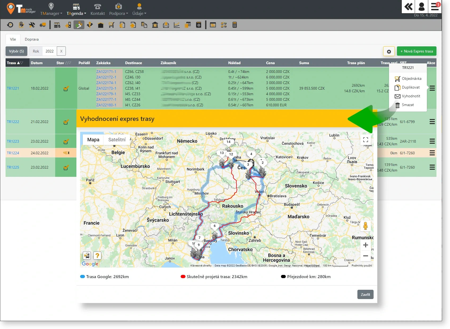Viewport: 450px width, 329px height.
Task: Choose Vyhodnotit from context menu
Action: tap(408, 96)
